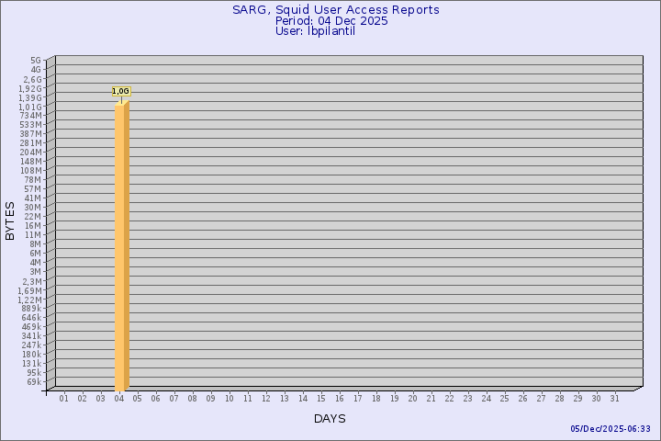
Task: Click the 'Period: 04 Dec 2025' text
Action: (x=335, y=21)
